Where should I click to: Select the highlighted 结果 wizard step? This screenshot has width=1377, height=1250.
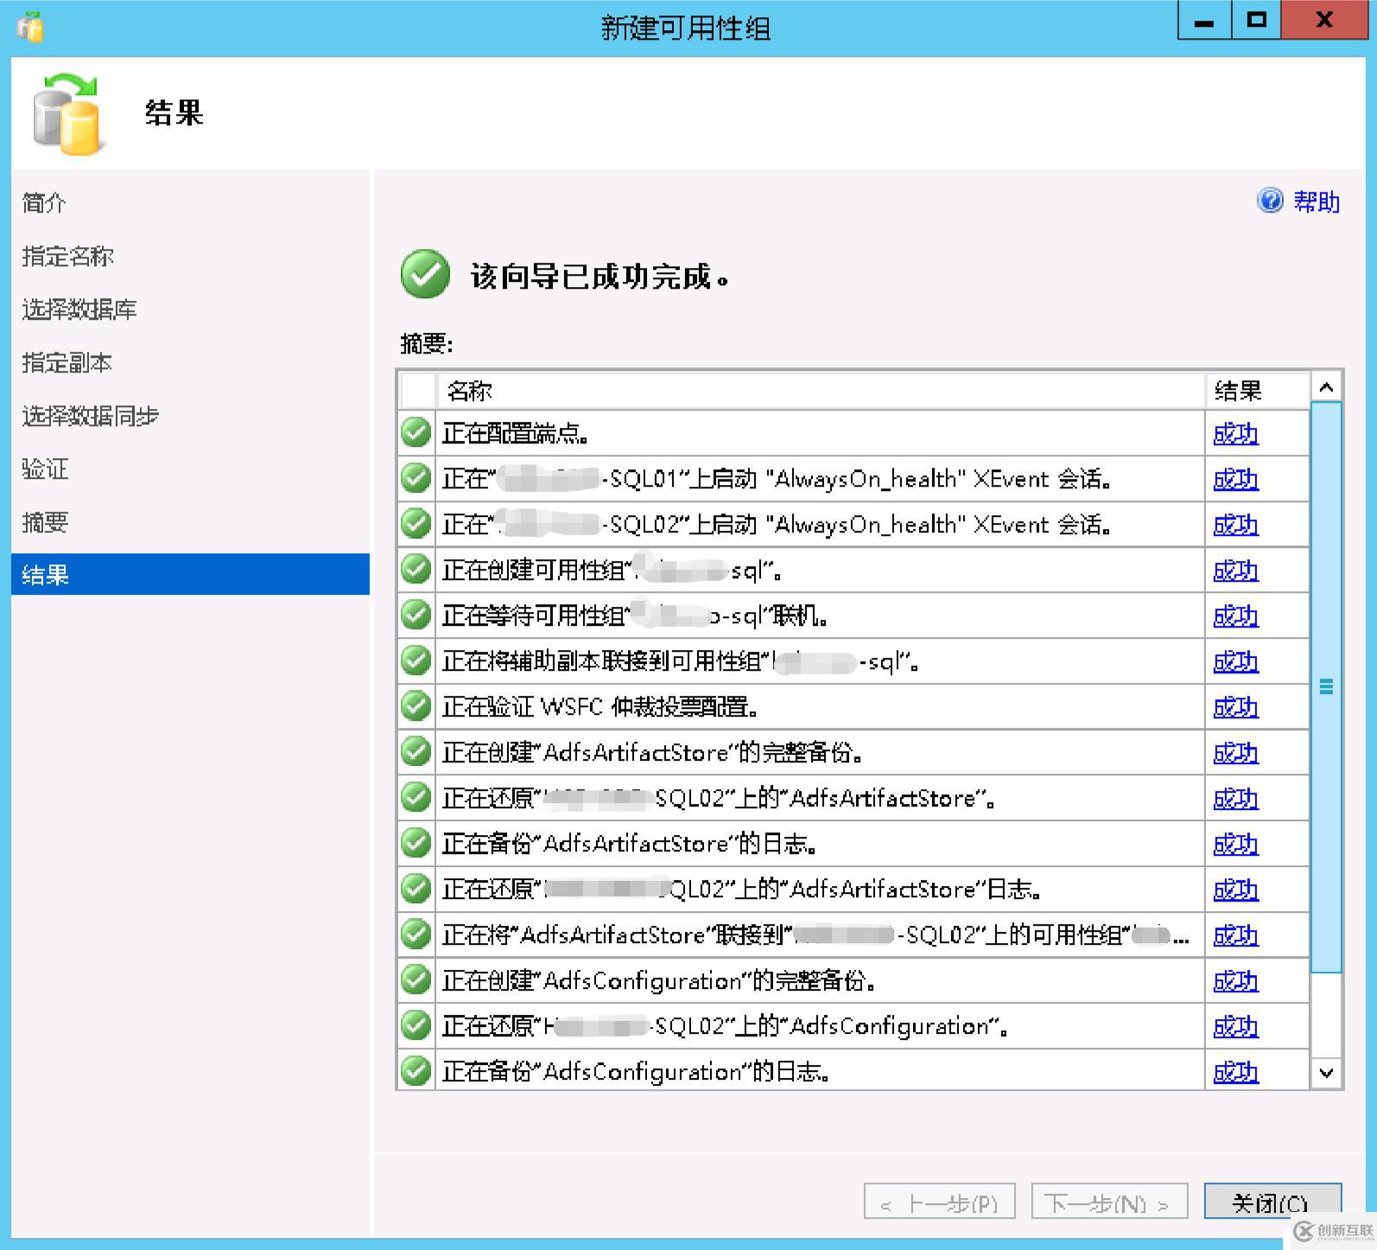click(190, 574)
